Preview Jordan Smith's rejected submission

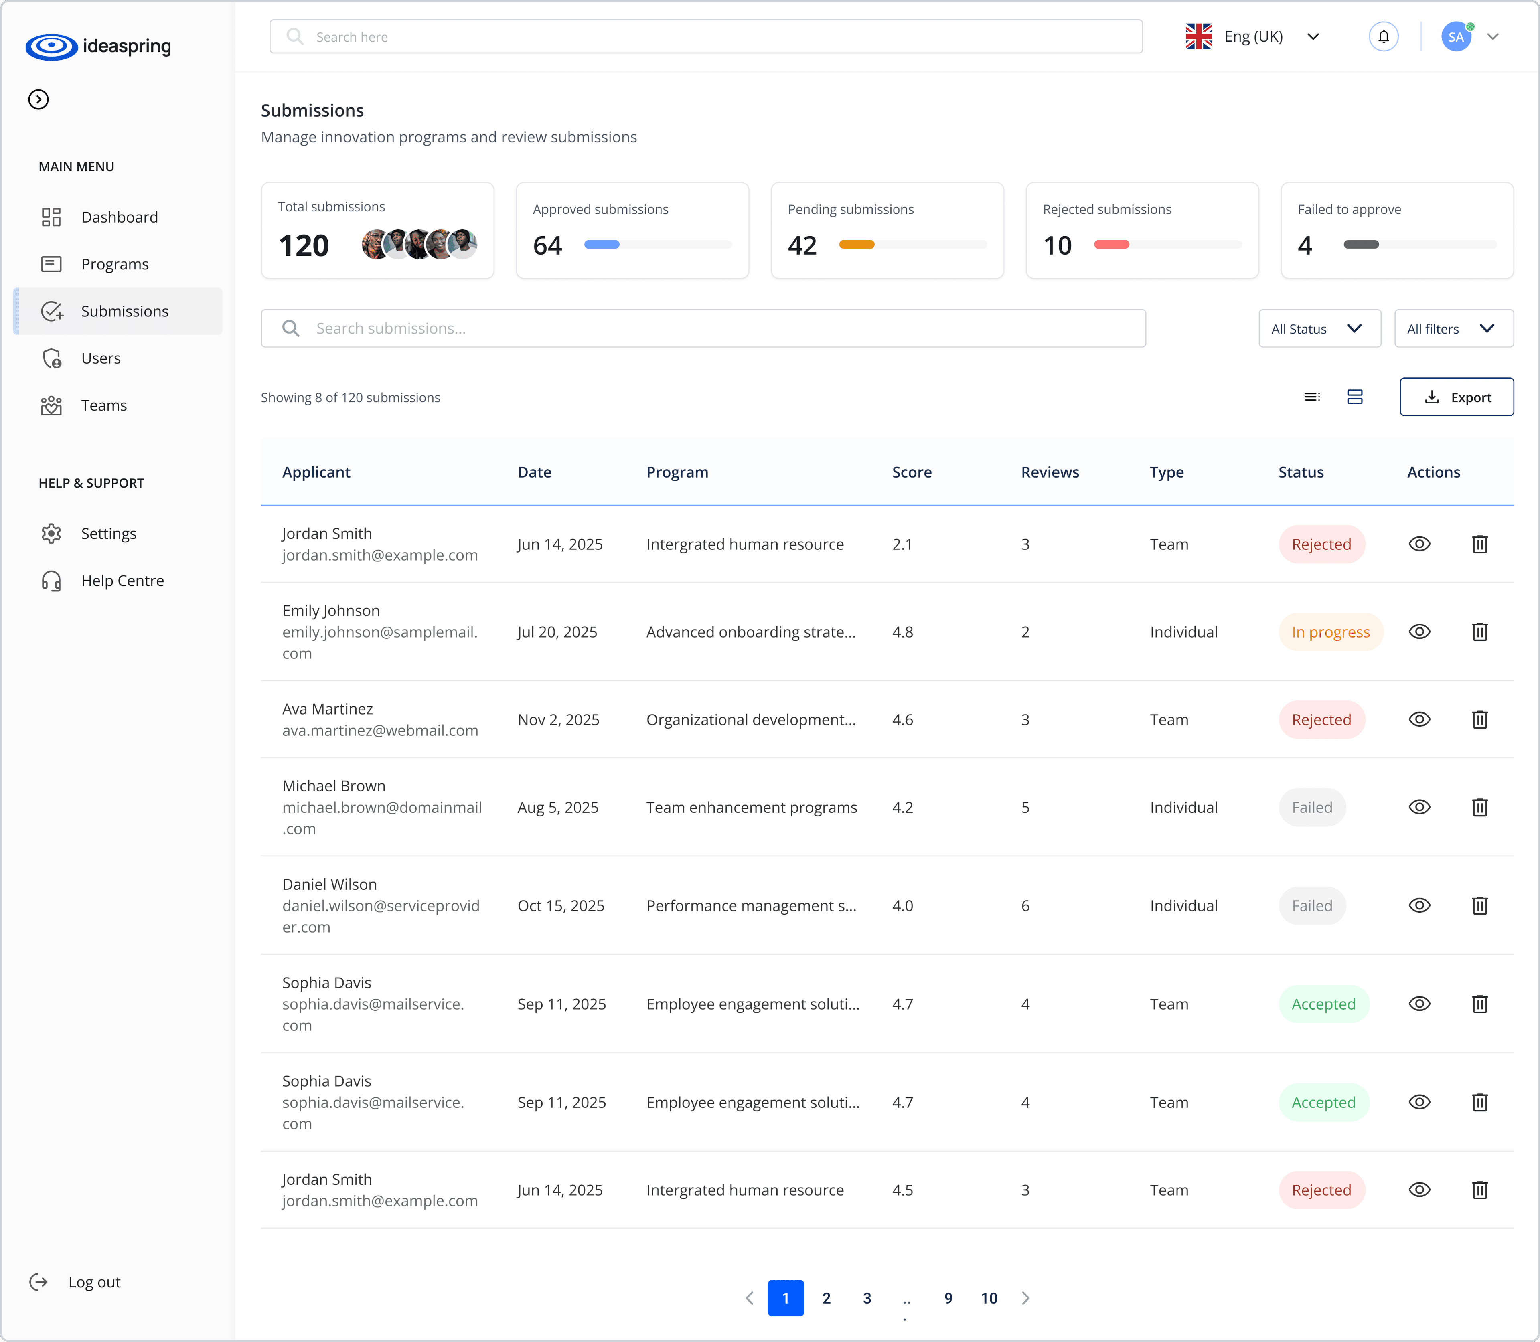(x=1419, y=544)
